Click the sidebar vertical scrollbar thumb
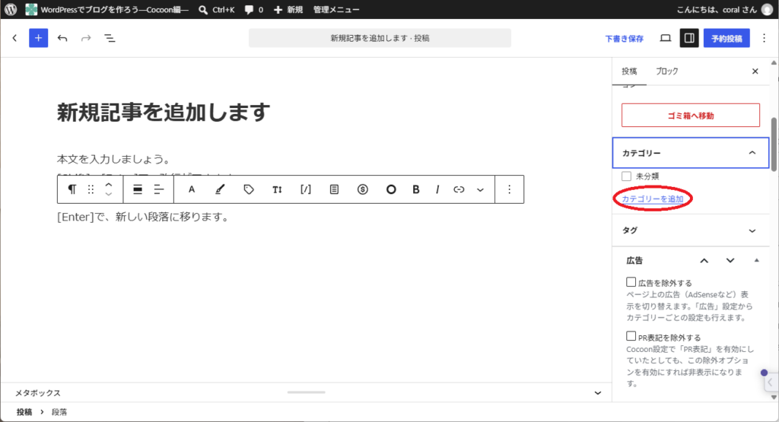This screenshot has width=779, height=422. (774, 144)
